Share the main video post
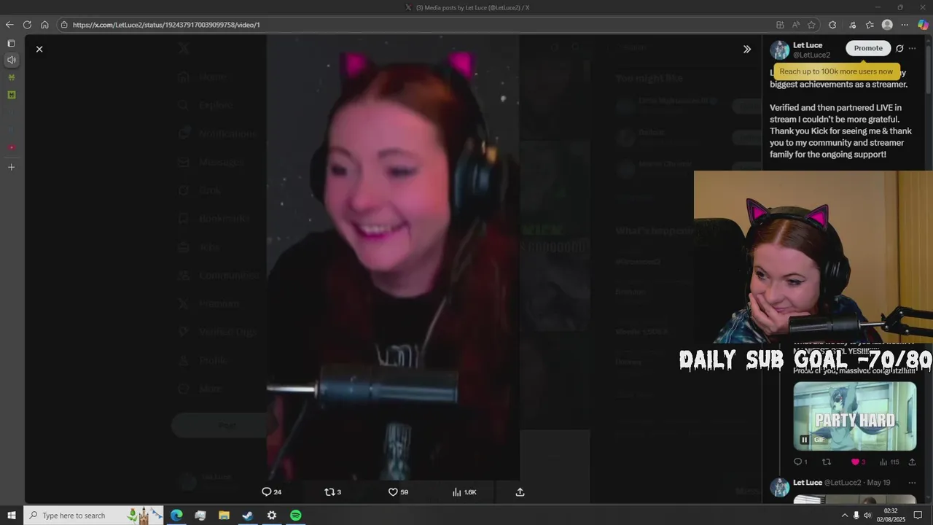Image resolution: width=933 pixels, height=525 pixels. 520,492
